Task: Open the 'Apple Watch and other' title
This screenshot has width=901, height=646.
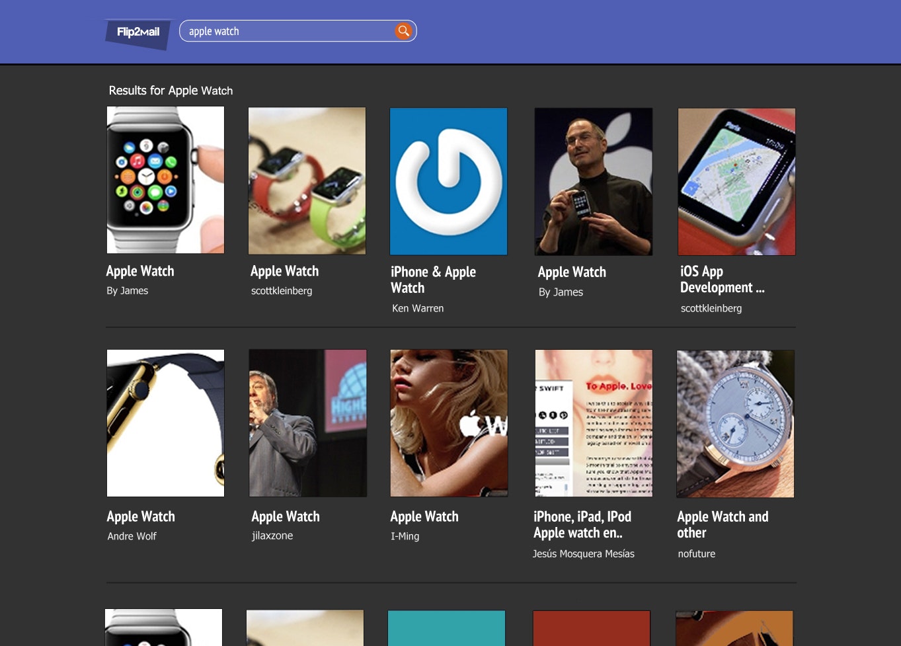Action: coord(723,524)
